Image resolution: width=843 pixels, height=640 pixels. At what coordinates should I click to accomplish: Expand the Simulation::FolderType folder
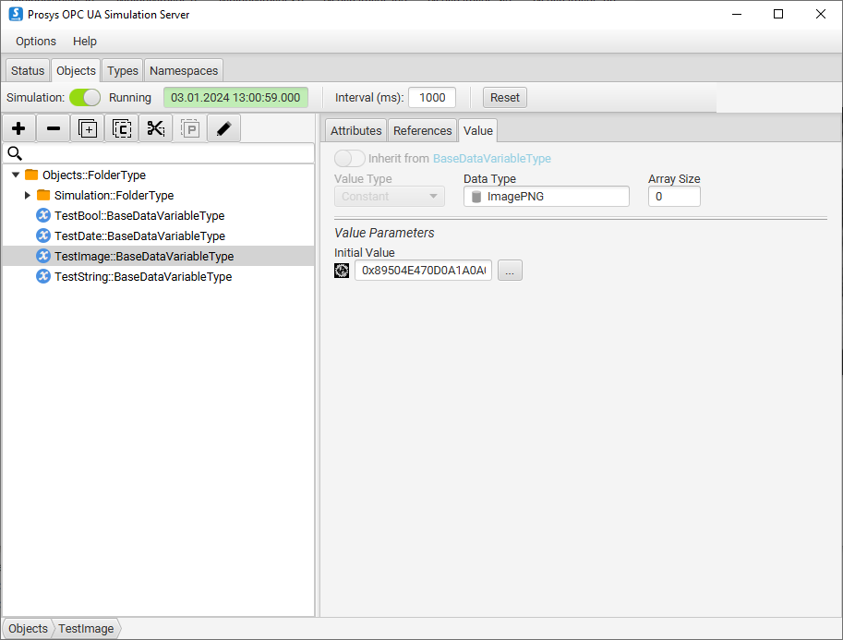pos(28,195)
